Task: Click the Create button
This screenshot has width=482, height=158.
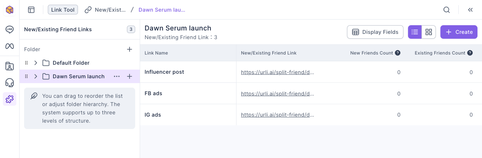Action: (459, 32)
